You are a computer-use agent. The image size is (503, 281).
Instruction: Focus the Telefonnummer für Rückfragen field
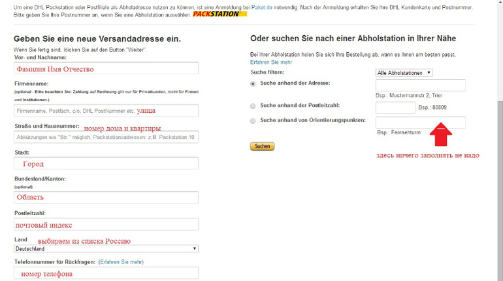click(x=106, y=274)
